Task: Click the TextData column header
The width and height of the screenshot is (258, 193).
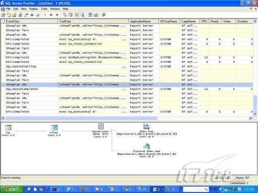Action: pos(93,21)
